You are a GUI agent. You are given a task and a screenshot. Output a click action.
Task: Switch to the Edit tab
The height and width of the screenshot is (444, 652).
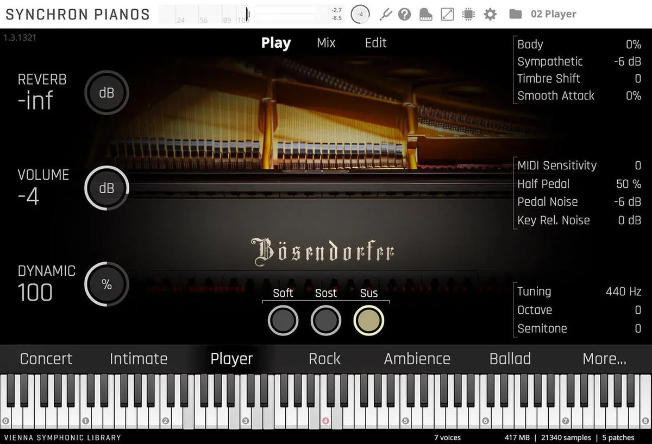(x=375, y=42)
